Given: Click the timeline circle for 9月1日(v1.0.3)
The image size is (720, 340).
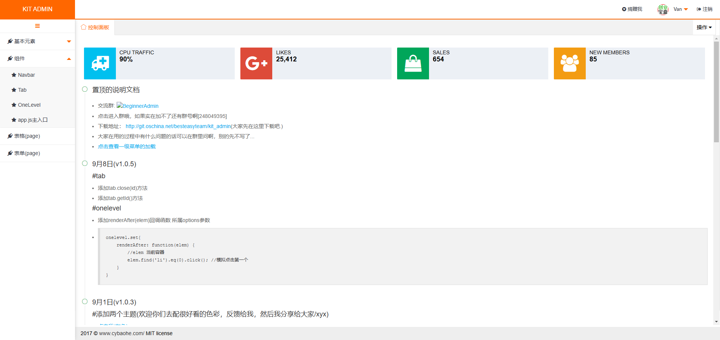Looking at the screenshot, I should point(85,301).
